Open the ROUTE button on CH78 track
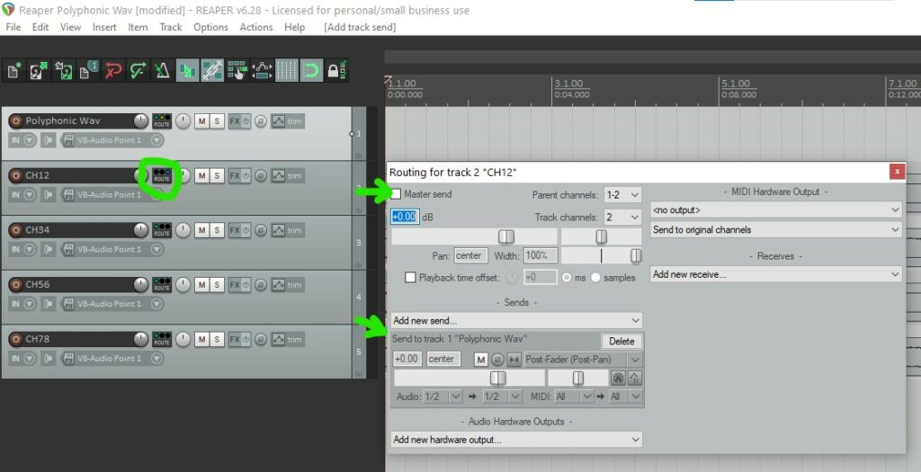 click(x=162, y=339)
